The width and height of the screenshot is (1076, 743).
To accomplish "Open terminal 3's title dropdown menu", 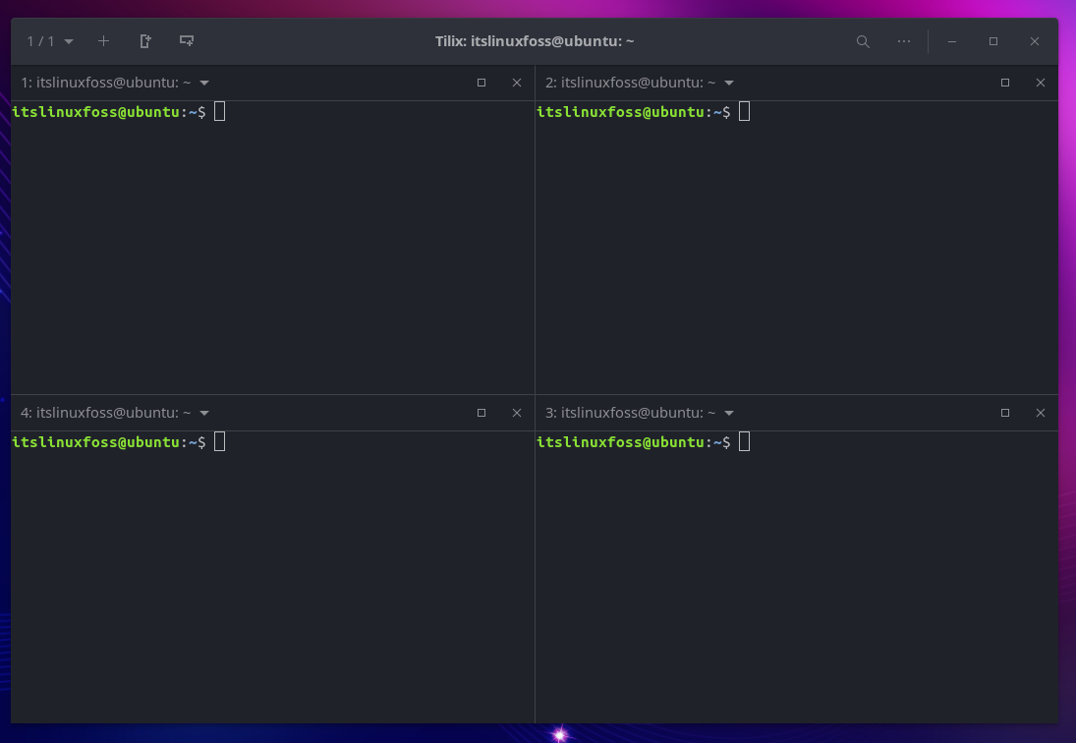I will [728, 413].
